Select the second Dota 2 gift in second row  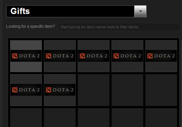click(60, 90)
